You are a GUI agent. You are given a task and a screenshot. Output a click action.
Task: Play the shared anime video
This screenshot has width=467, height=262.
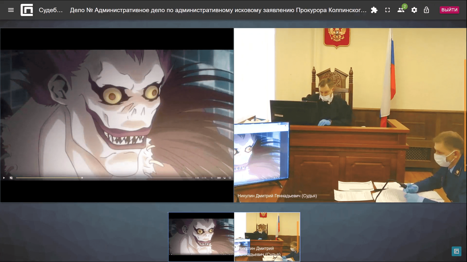tap(4, 178)
